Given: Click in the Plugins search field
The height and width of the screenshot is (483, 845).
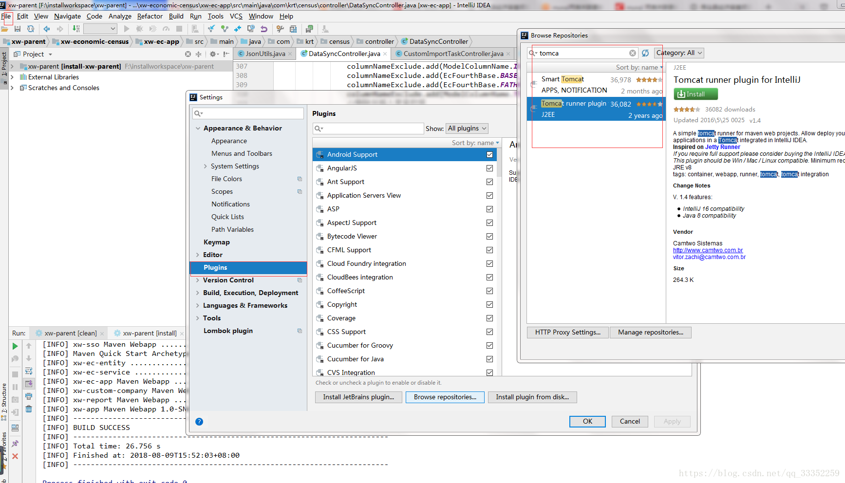Looking at the screenshot, I should click(368, 129).
